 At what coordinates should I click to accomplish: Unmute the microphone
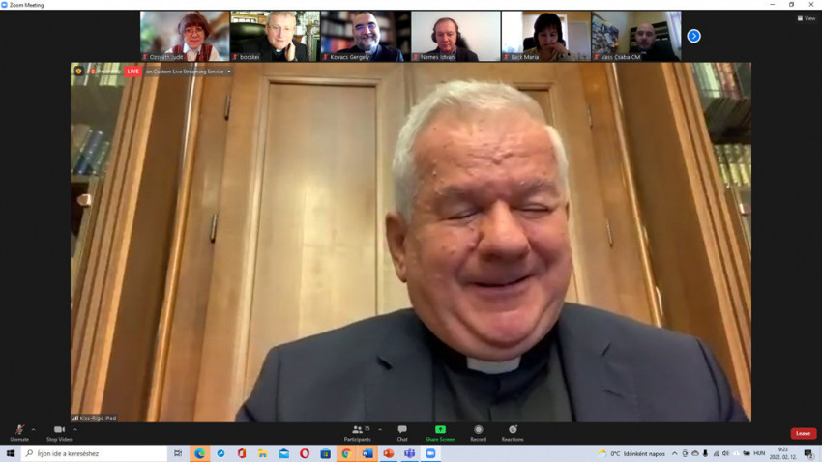pyautogui.click(x=18, y=431)
